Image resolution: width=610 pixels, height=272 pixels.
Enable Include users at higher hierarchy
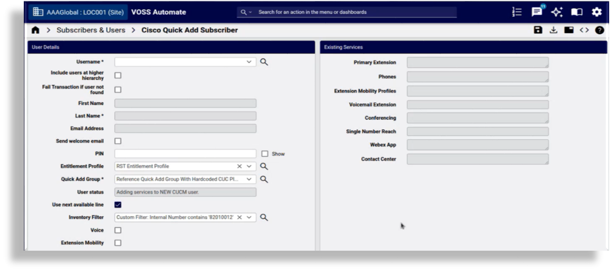point(118,75)
